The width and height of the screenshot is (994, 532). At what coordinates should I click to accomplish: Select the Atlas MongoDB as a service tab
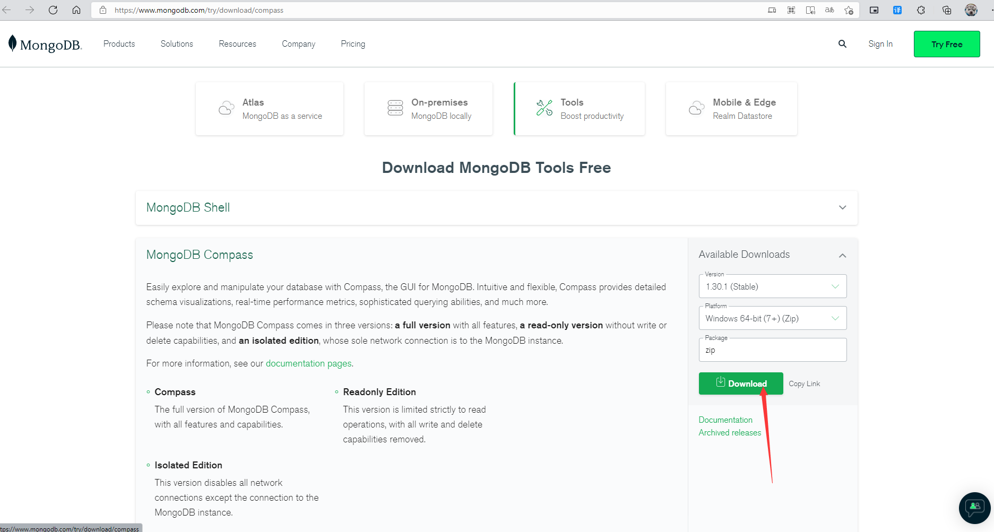[270, 109]
